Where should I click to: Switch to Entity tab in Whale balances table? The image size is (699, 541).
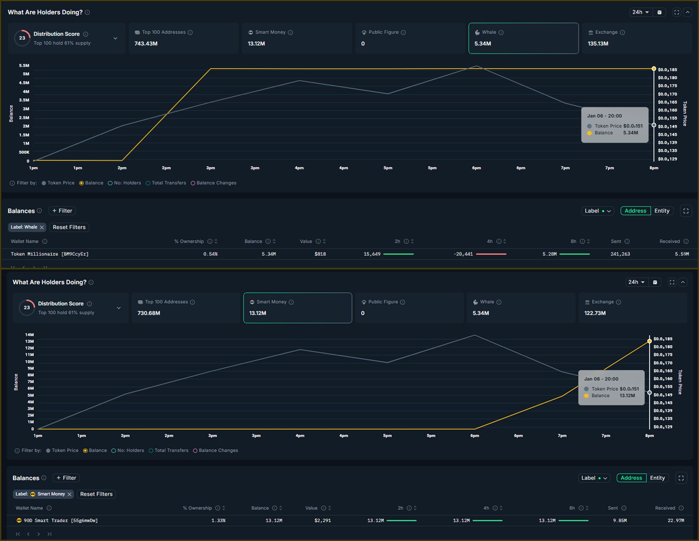[662, 211]
